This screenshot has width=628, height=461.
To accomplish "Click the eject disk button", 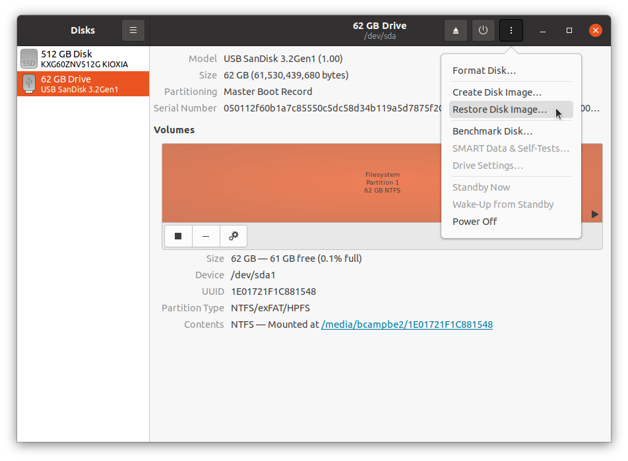I will coord(455,30).
